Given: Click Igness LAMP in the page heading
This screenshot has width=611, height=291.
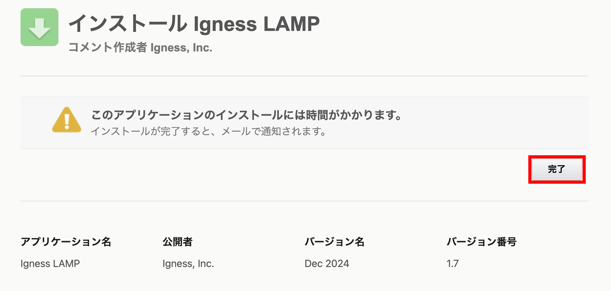Looking at the screenshot, I should coord(256,24).
